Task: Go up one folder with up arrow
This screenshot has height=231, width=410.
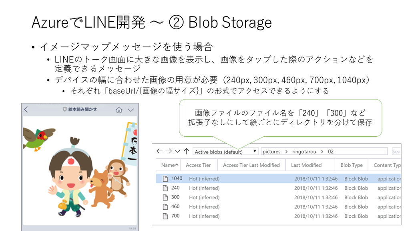Action: pos(187,151)
